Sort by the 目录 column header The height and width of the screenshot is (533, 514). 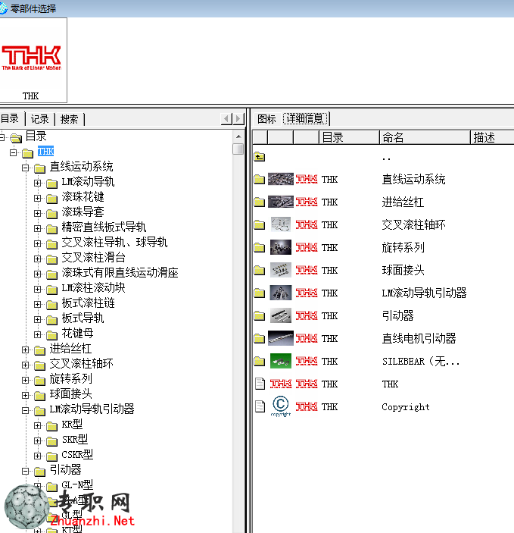349,138
